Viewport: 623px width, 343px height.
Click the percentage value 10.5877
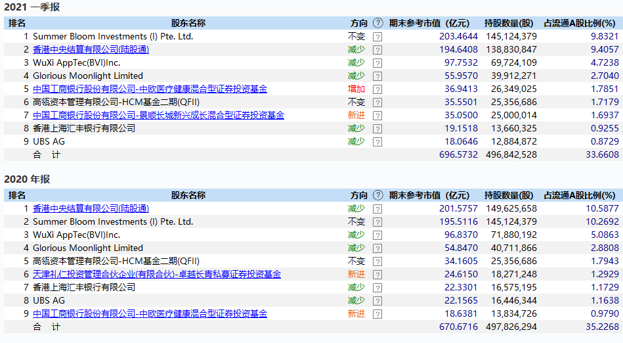[603, 208]
